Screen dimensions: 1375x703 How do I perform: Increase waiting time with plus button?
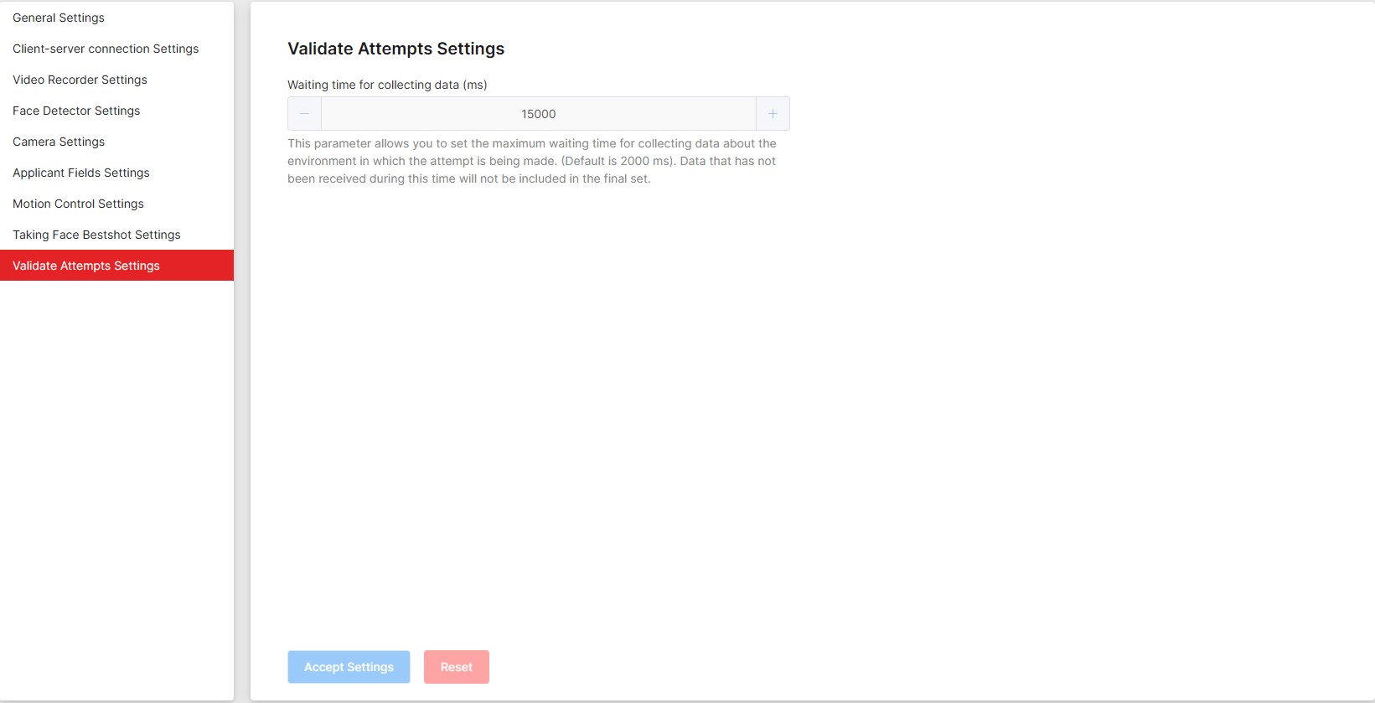pyautogui.click(x=773, y=114)
